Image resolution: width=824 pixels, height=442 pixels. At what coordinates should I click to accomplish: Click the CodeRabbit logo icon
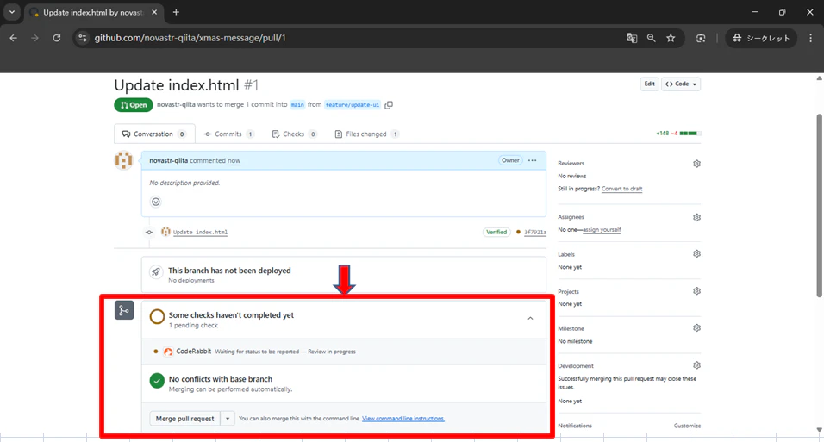pyautogui.click(x=168, y=352)
